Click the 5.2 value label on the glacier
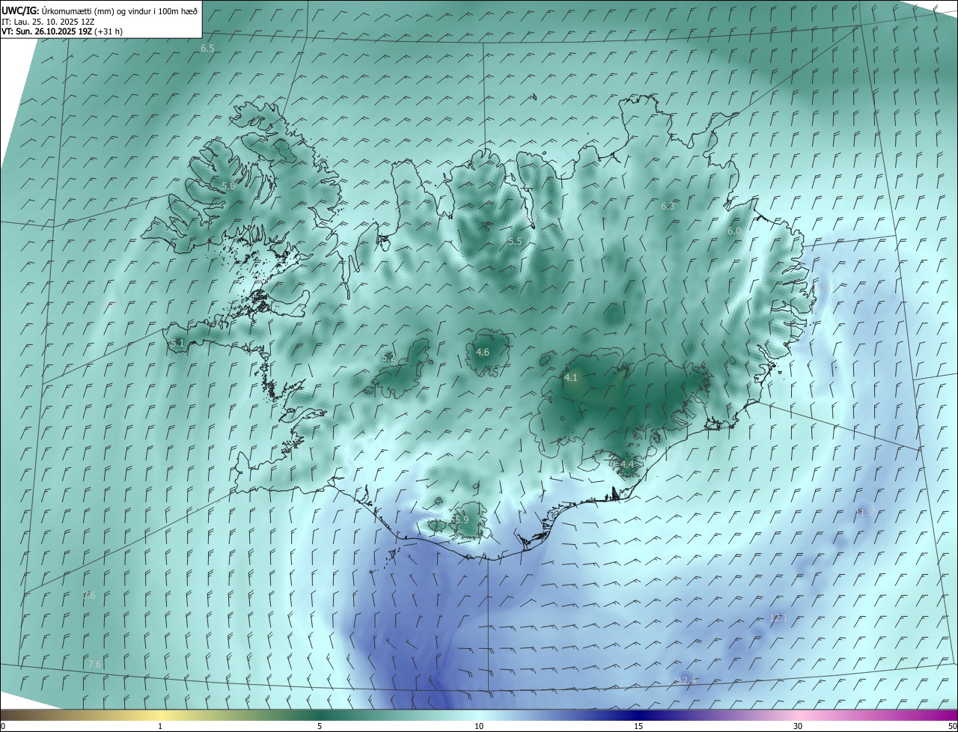The height and width of the screenshot is (732, 958). 388,358
